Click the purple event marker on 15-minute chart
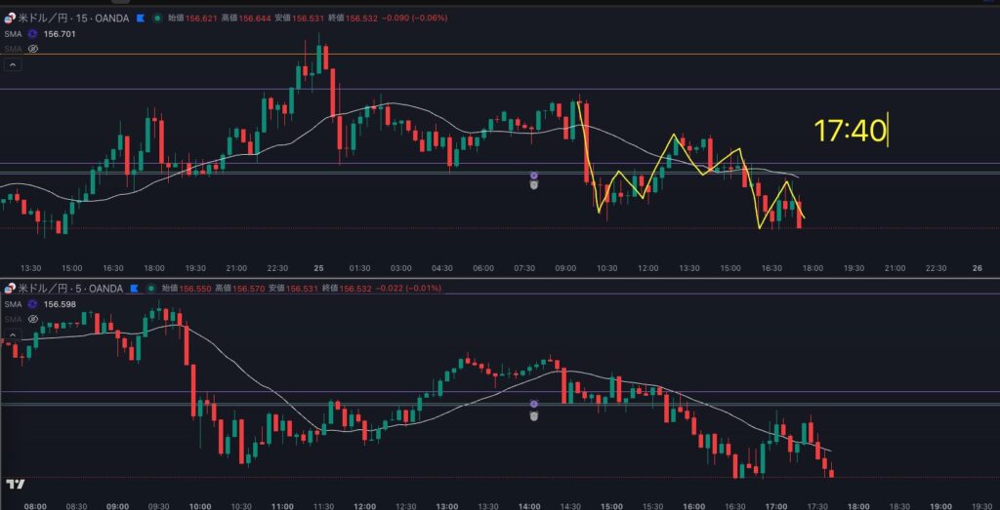The width and height of the screenshot is (1000, 510). click(x=534, y=176)
